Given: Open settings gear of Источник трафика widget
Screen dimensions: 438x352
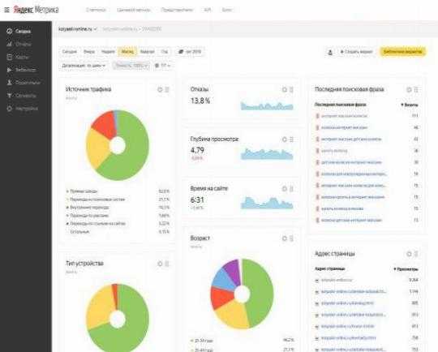Looking at the screenshot, I should (160, 90).
